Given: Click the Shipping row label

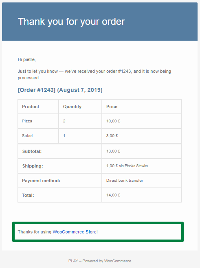Looking at the screenshot, I should coord(33,166).
